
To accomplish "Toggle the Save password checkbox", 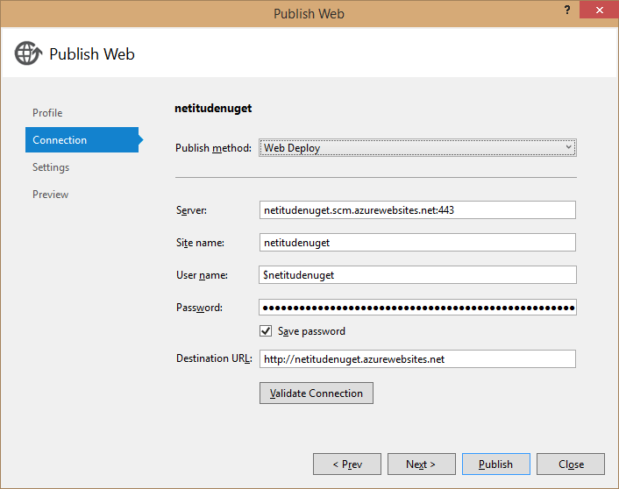I will [266, 330].
